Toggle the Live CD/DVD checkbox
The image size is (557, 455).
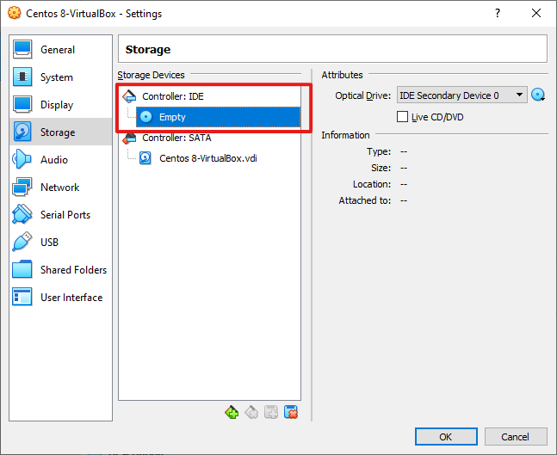coord(402,117)
